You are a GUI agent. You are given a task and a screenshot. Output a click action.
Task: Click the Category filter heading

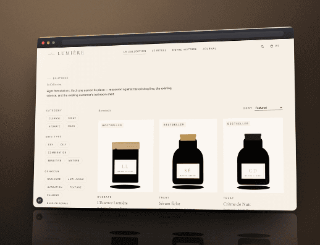tap(54, 111)
